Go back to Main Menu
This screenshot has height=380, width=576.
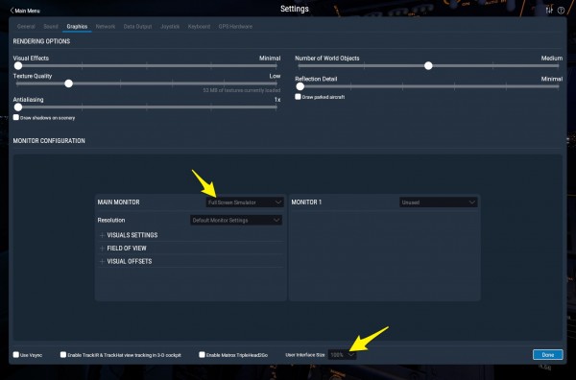[25, 11]
